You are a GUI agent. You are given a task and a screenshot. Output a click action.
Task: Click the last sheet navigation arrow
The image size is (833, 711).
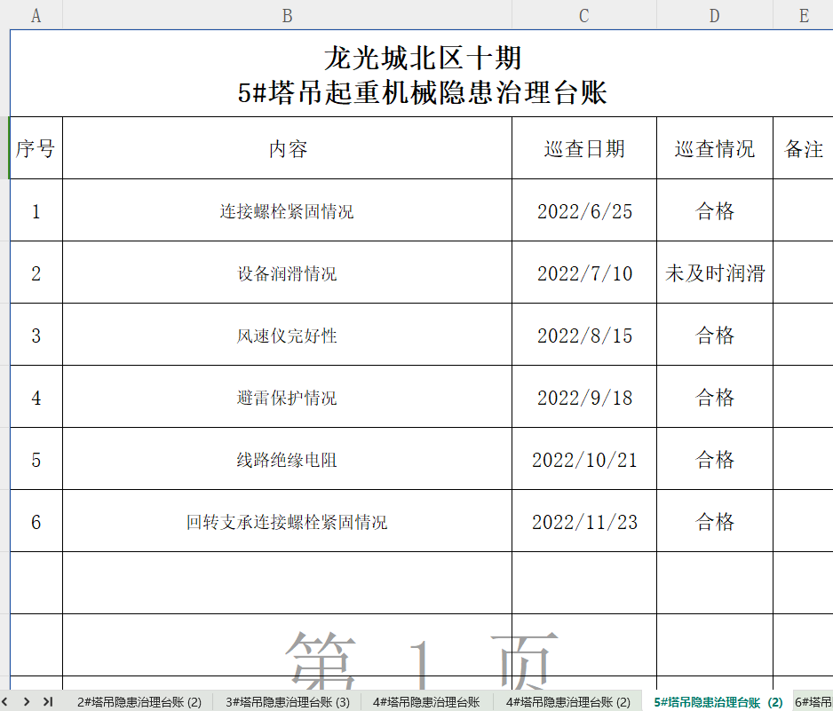click(x=48, y=701)
